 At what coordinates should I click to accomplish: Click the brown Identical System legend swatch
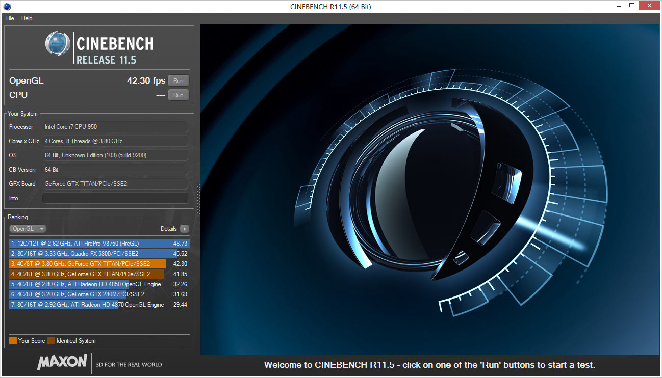pos(51,341)
